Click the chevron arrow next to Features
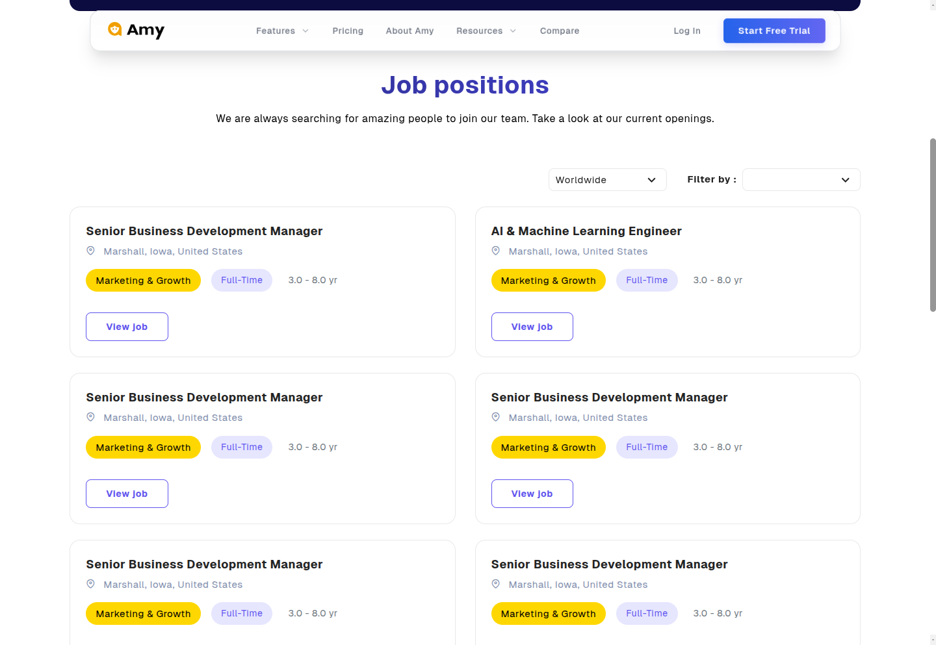 305,31
